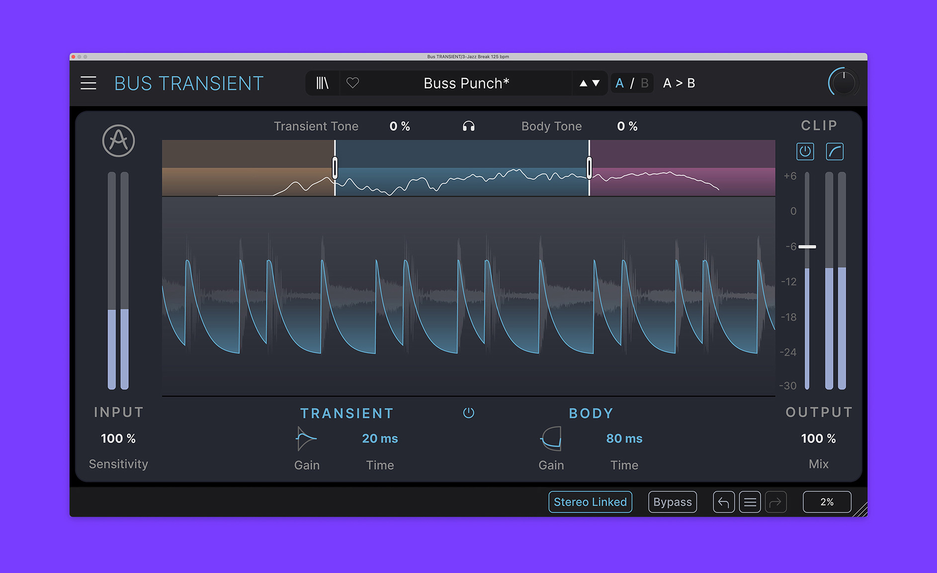
Task: Bypass the plugin
Action: 672,502
